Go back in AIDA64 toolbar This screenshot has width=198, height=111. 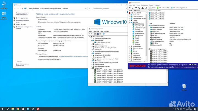coord(130,8)
